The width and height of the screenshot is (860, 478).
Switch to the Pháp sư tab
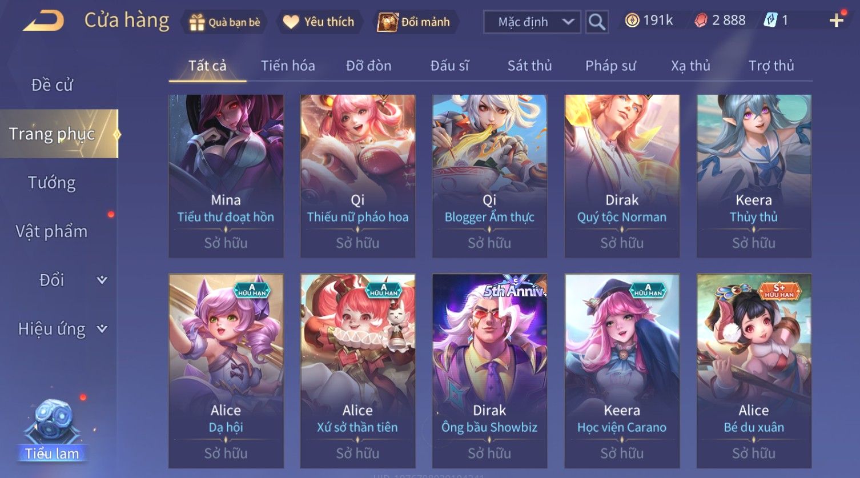610,66
